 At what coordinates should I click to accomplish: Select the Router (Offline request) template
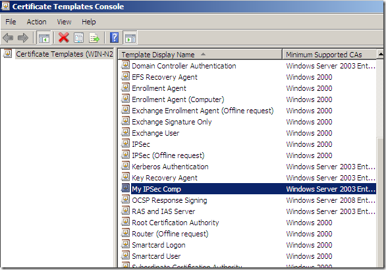click(x=170, y=234)
